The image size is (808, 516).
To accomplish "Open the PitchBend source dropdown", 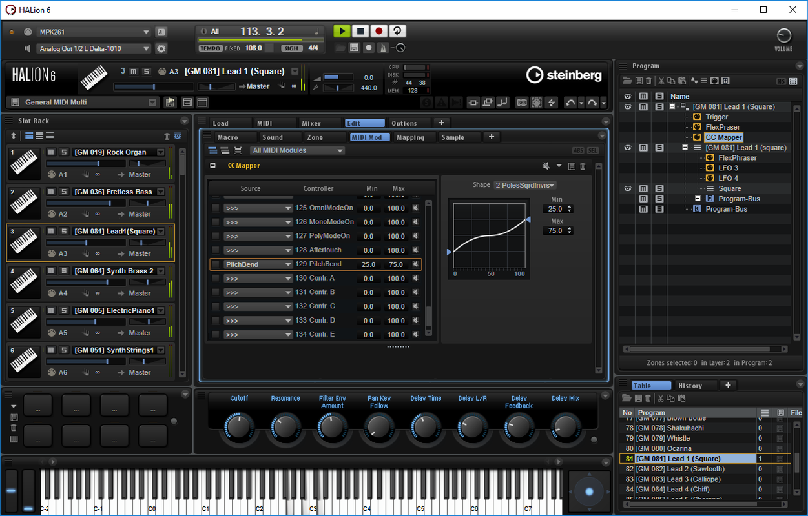I will point(258,264).
